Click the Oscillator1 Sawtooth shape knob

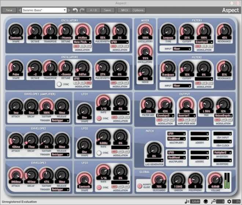(16, 30)
